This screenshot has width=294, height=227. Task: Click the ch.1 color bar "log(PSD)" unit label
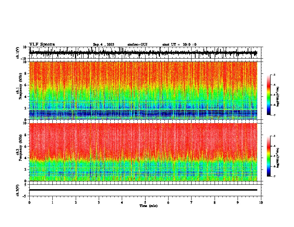[278, 96]
